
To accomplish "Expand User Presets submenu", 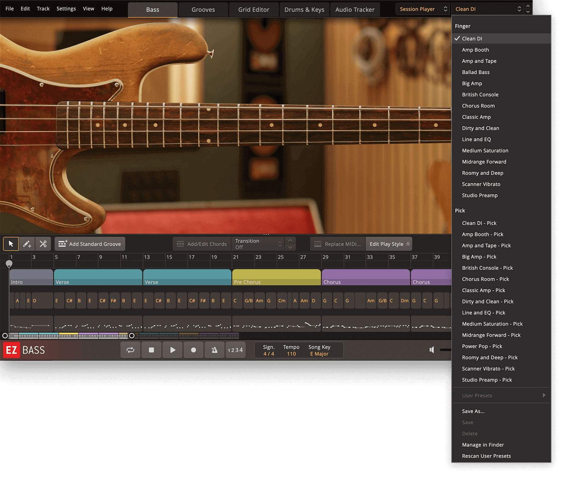I will click(501, 396).
